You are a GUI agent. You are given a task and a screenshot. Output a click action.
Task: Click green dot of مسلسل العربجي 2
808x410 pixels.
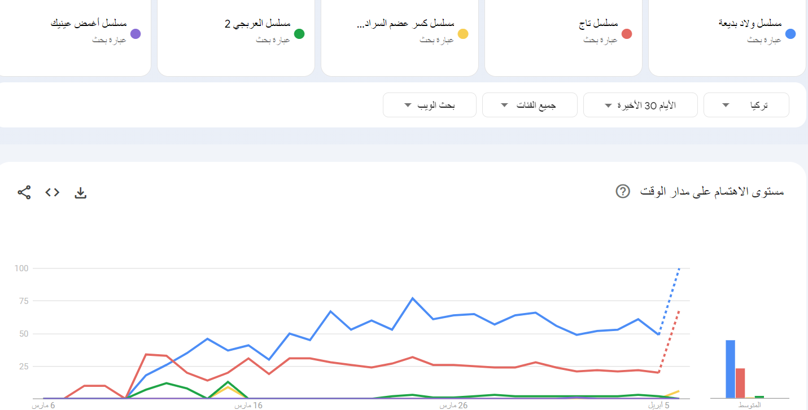tap(299, 34)
